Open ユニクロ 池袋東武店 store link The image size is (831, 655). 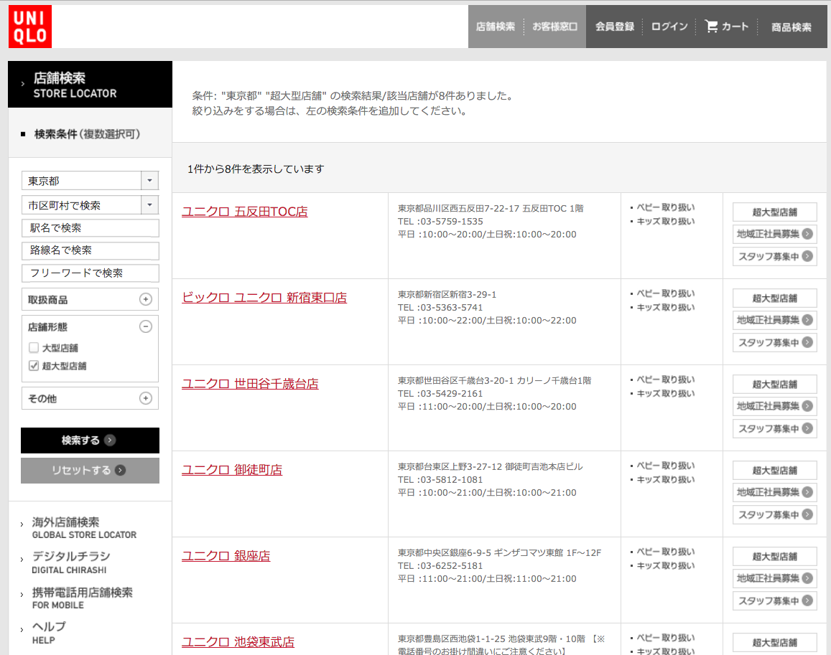pos(238,642)
